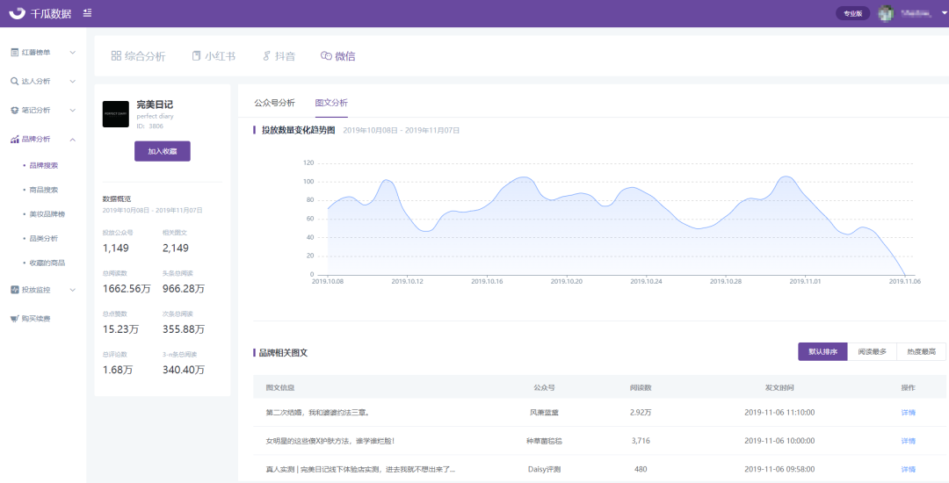
Task: Open 详情 for the 风集蓝黛 article
Action: pyautogui.click(x=908, y=413)
